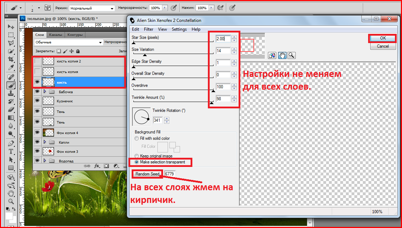Click the Cancel button
This screenshot has width=402, height=228.
coord(383,46)
